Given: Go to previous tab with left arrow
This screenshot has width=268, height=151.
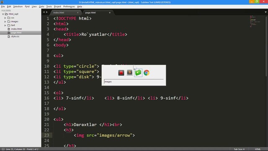Looking at the screenshot, I should tap(44, 12).
